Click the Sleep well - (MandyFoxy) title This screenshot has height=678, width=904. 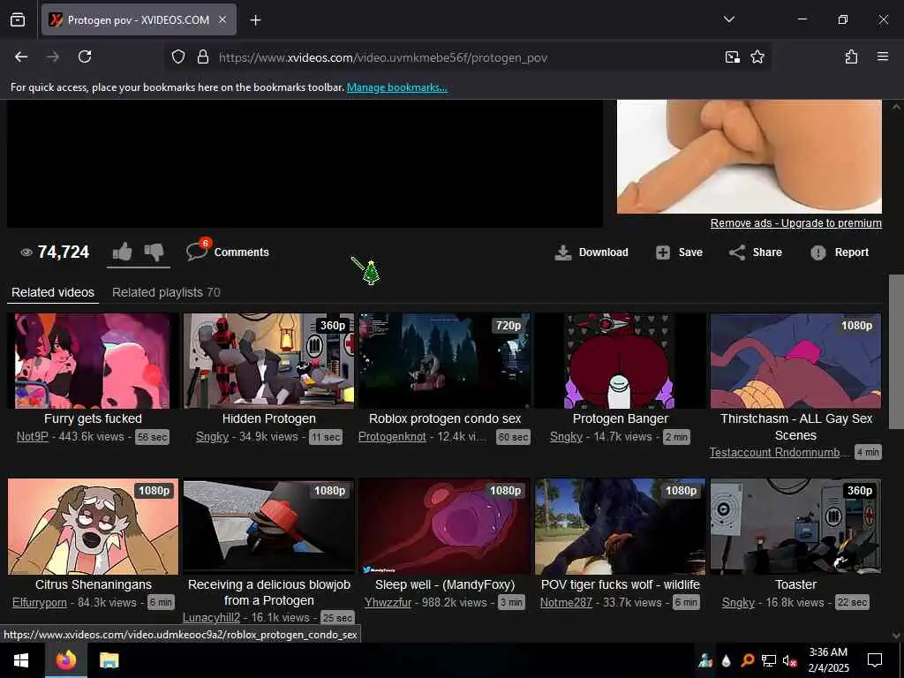[445, 584]
